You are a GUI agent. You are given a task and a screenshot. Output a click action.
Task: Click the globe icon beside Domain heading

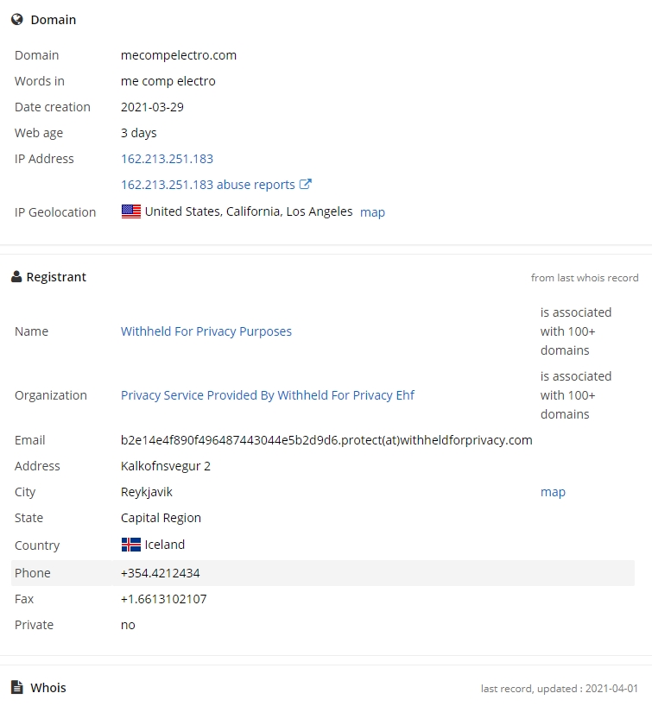point(17,19)
